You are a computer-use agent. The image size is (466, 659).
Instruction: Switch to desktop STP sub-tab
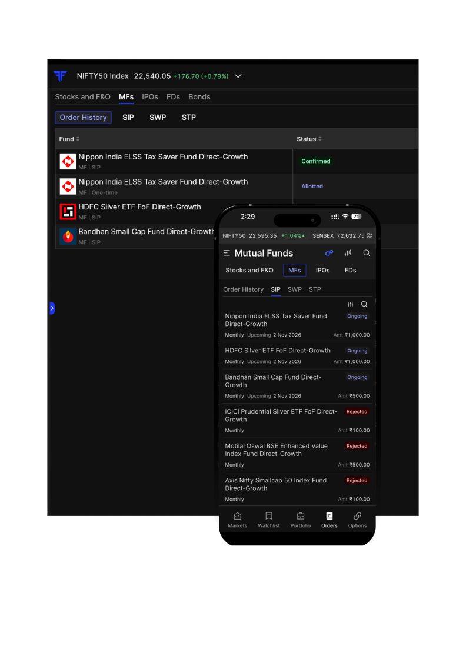point(189,118)
